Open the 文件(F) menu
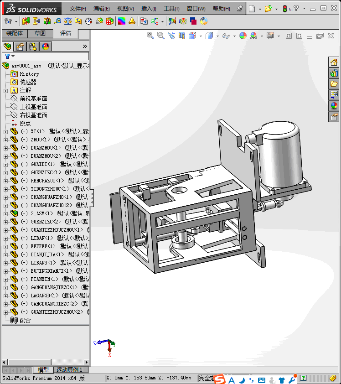The image size is (341, 384). pyautogui.click(x=77, y=9)
